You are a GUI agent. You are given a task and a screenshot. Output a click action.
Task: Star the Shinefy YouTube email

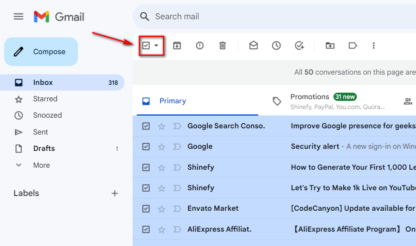pos(161,188)
